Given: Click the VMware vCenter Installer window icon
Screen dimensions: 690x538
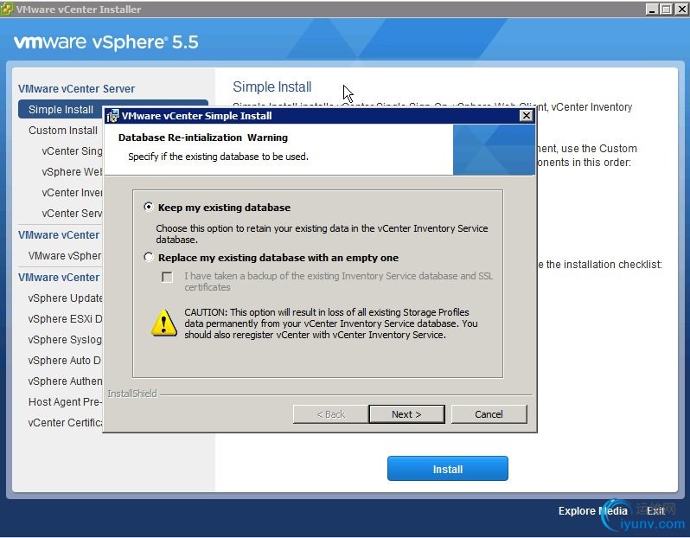Looking at the screenshot, I should pyautogui.click(x=7, y=9).
